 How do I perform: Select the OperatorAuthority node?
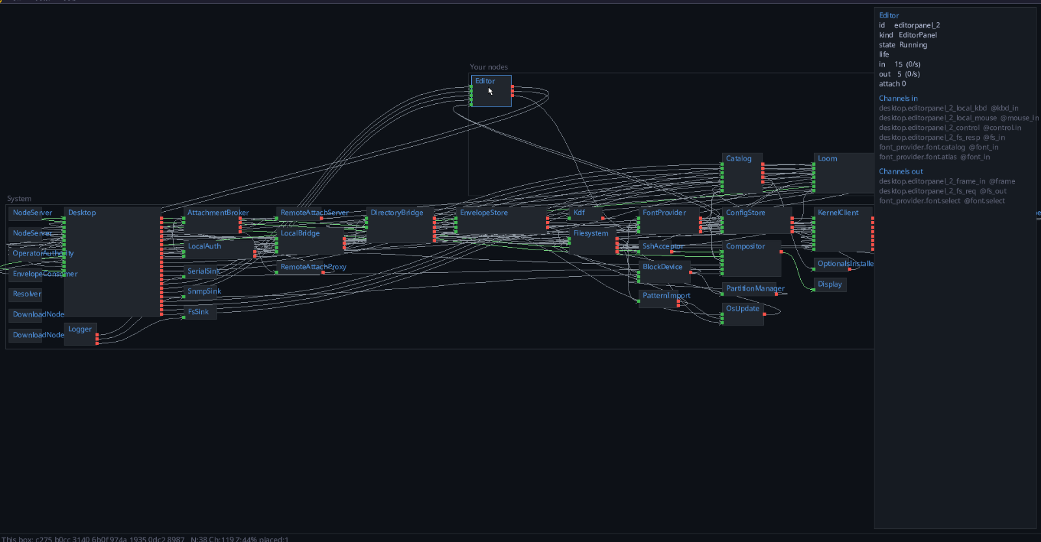tap(25, 253)
